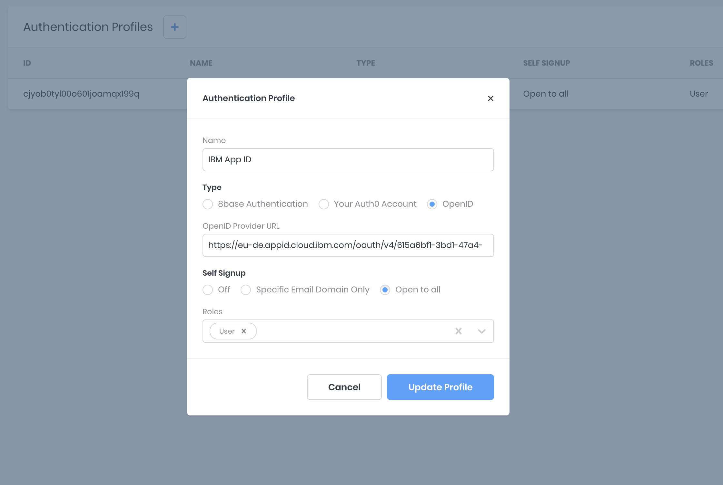Remove the User role tag
This screenshot has height=485, width=723.
244,331
